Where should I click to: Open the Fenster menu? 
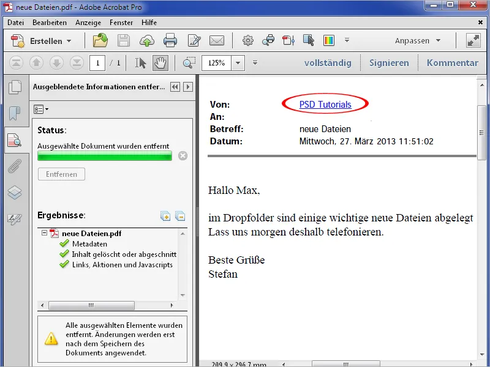tap(121, 23)
